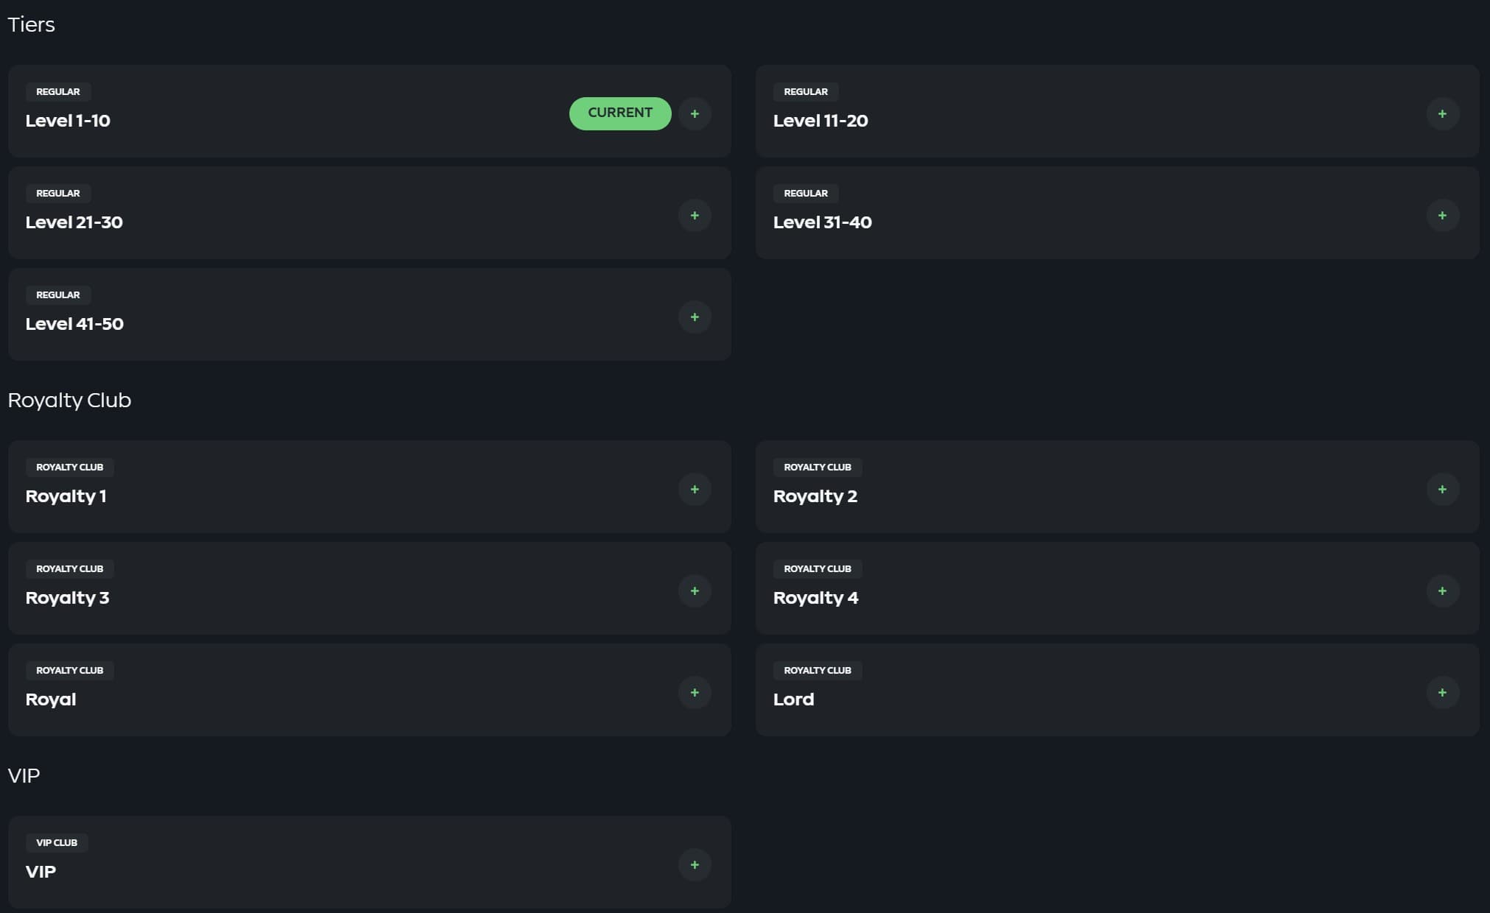Click the ROYALTY CLUB tag on Royalty 1

[70, 467]
